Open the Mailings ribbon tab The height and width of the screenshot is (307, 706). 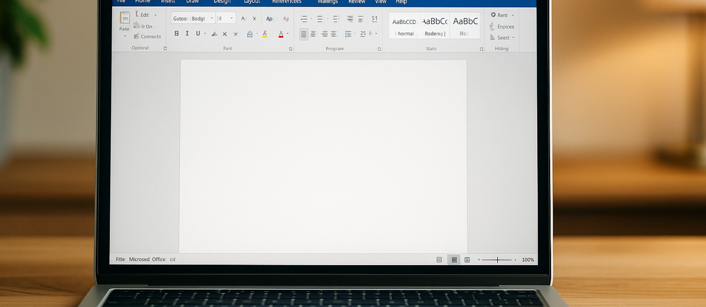tap(327, 2)
